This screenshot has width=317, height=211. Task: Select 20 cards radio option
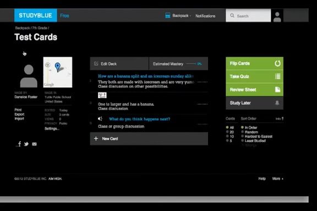click(227, 132)
